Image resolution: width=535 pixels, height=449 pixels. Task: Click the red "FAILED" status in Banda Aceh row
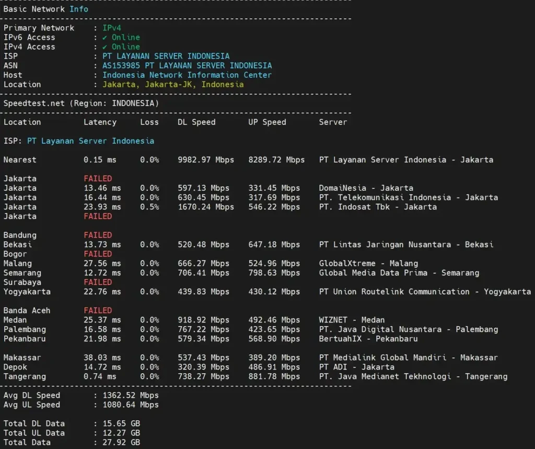[98, 310]
